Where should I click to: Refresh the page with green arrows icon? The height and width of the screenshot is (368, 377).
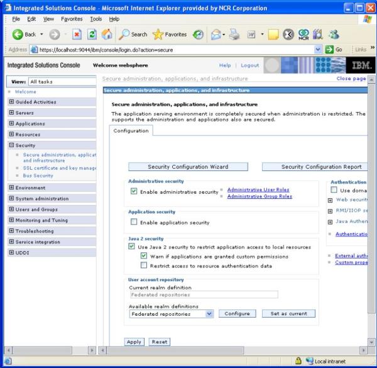(x=92, y=35)
